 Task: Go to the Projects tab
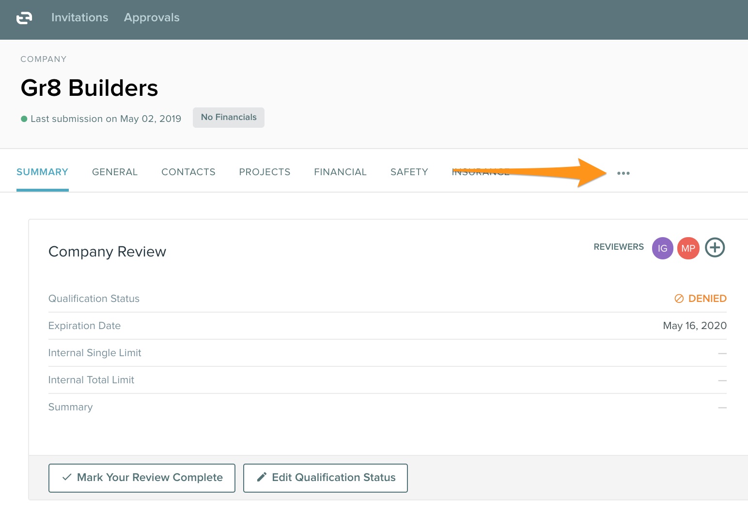click(x=265, y=172)
